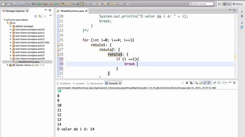Maximize the Console panel

[234, 83]
